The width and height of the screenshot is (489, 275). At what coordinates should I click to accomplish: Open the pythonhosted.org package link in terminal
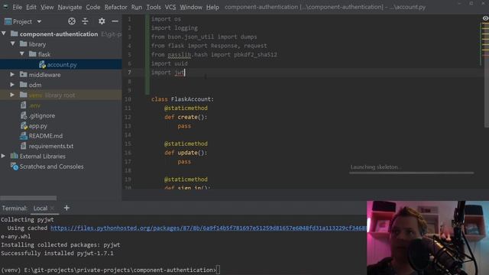pos(209,228)
